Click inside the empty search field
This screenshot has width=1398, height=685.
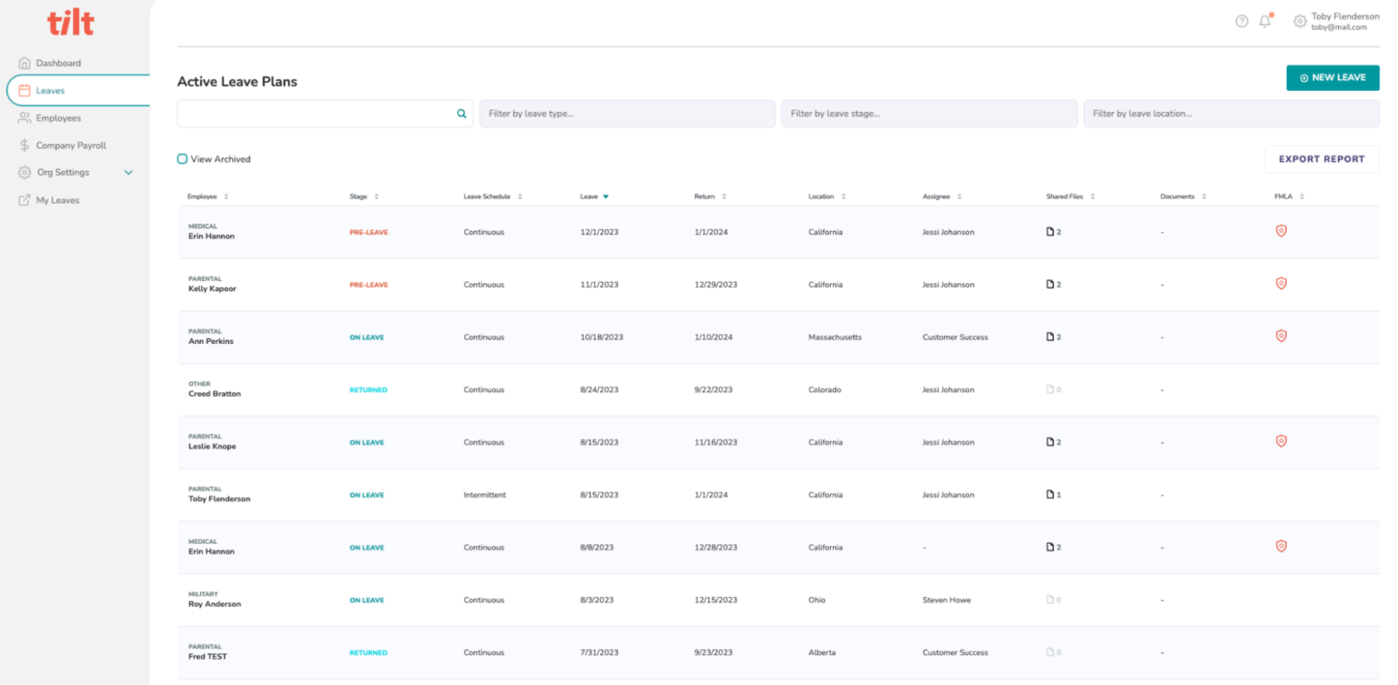point(319,113)
